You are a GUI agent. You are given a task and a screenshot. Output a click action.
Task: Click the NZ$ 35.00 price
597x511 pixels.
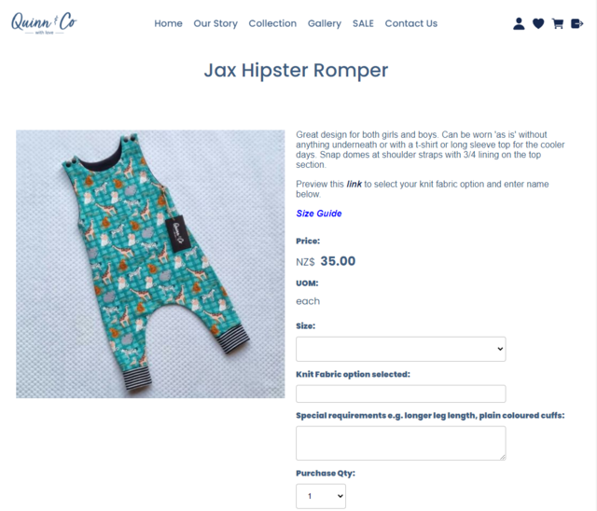(326, 261)
